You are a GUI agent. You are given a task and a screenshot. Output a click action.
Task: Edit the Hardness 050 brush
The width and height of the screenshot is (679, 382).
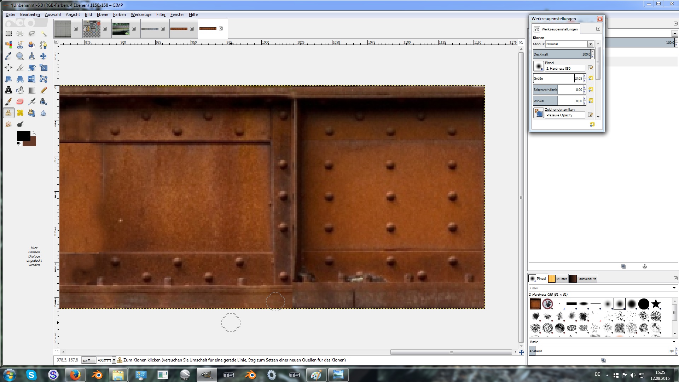point(590,68)
